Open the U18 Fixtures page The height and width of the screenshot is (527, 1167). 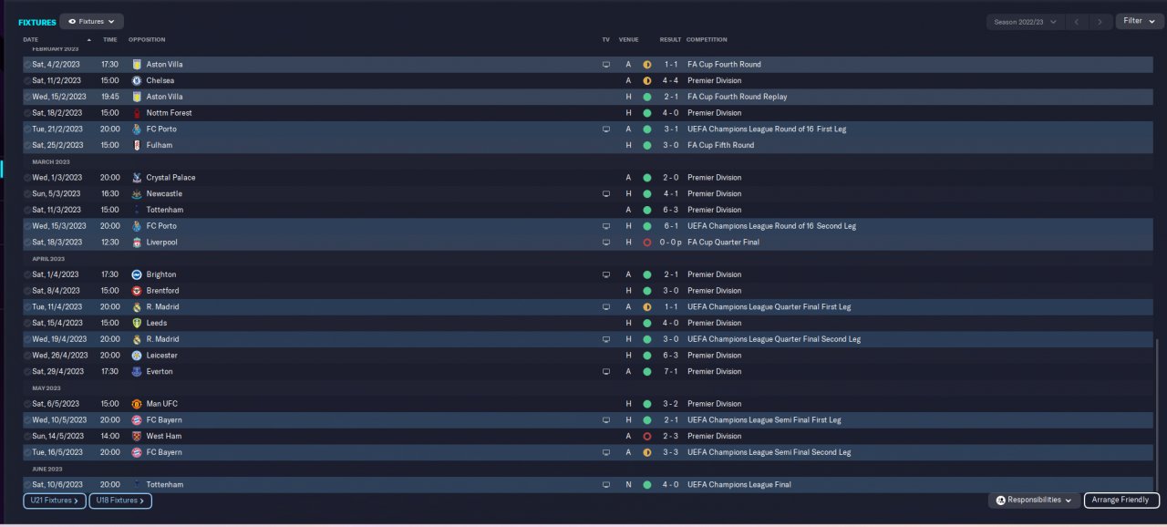click(120, 501)
